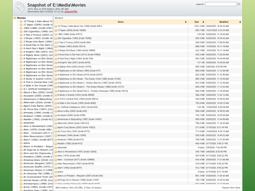This screenshot has width=255, height=191.
Task: Click the snapshot documents logo icon
Action: 20,7
